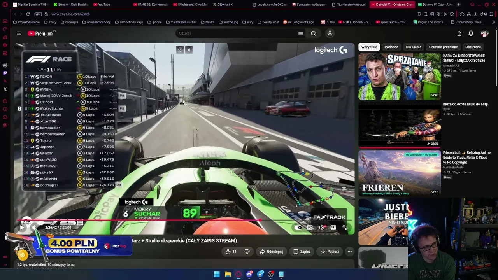Select the Podobne filter chip
The image size is (498, 280).
click(391, 47)
